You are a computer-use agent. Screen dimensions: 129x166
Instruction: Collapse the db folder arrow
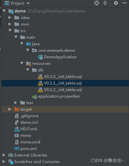tap(28, 70)
